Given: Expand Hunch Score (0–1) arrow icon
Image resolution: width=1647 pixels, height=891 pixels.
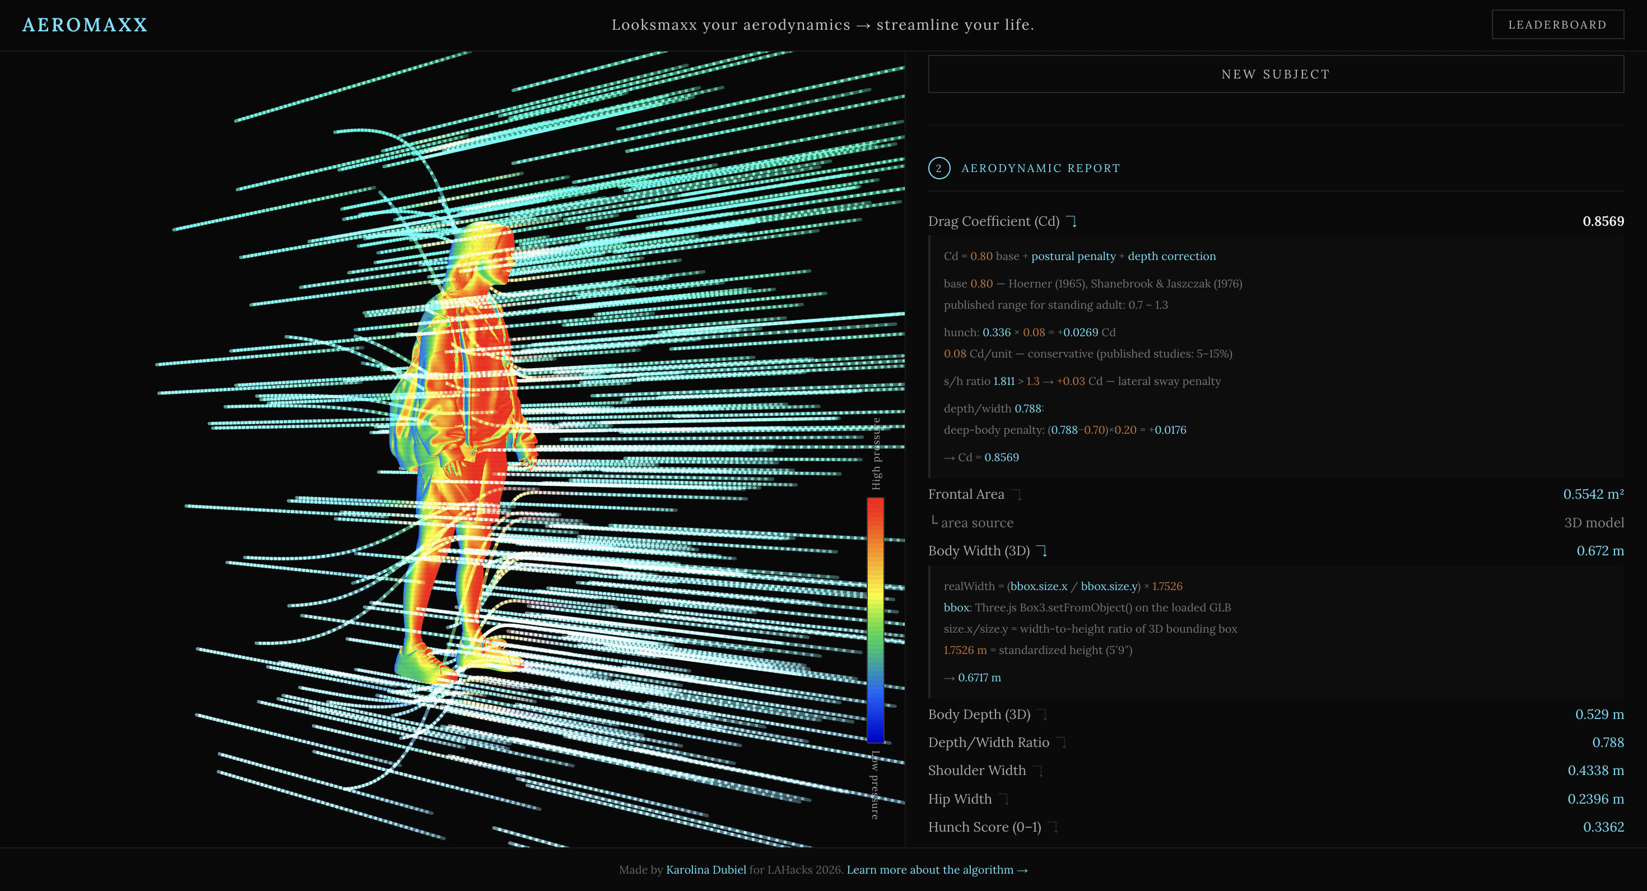Looking at the screenshot, I should [x=1053, y=827].
